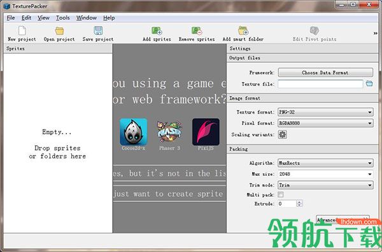
Task: Open the Edit menu
Action: point(26,18)
